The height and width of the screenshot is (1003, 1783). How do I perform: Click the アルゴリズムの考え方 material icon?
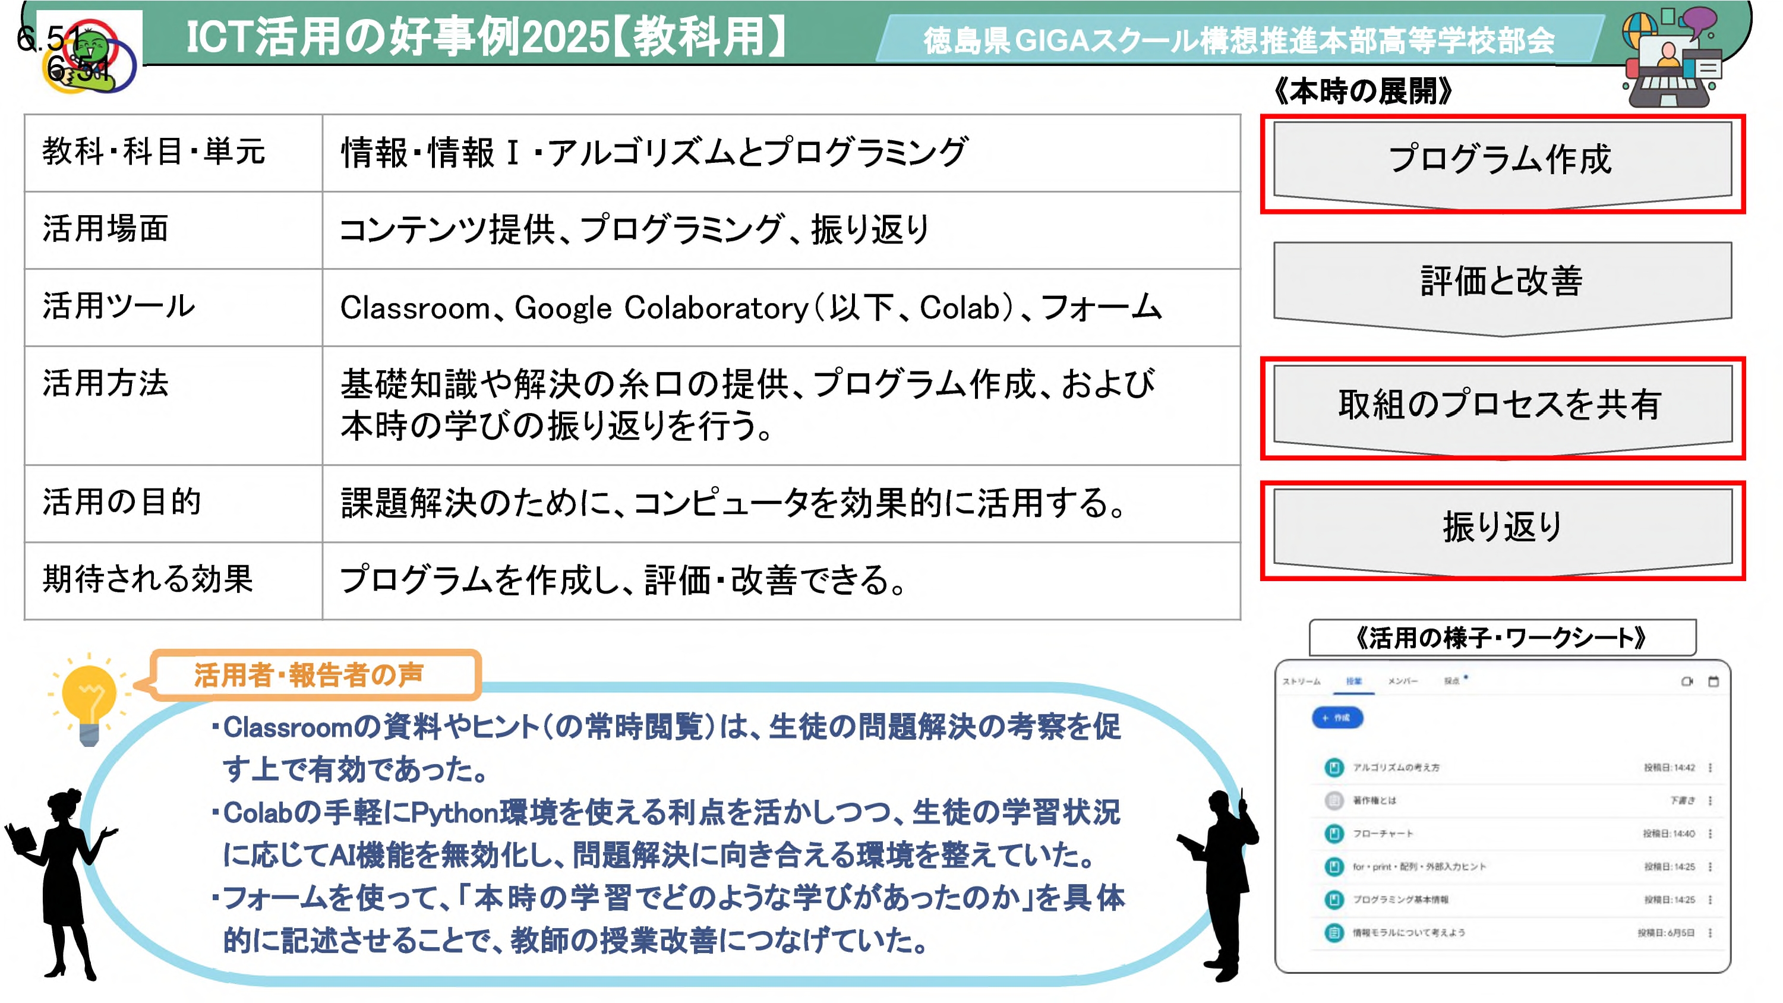point(1334,767)
